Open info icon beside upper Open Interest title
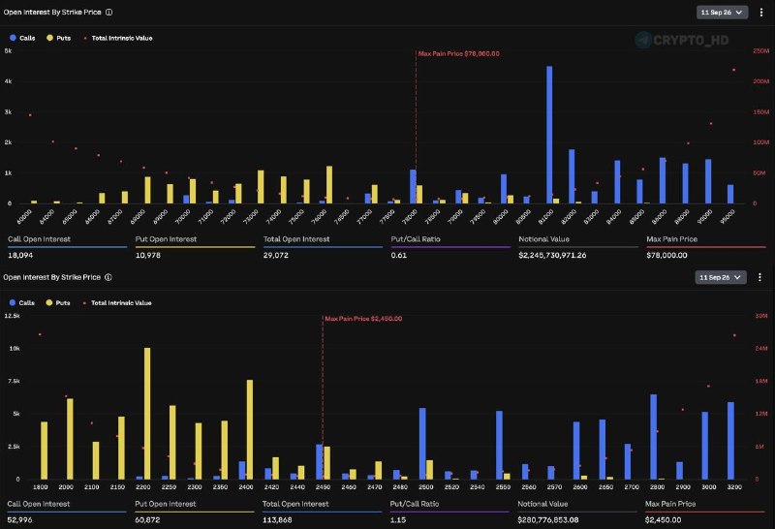The height and width of the screenshot is (529, 775). [x=108, y=13]
